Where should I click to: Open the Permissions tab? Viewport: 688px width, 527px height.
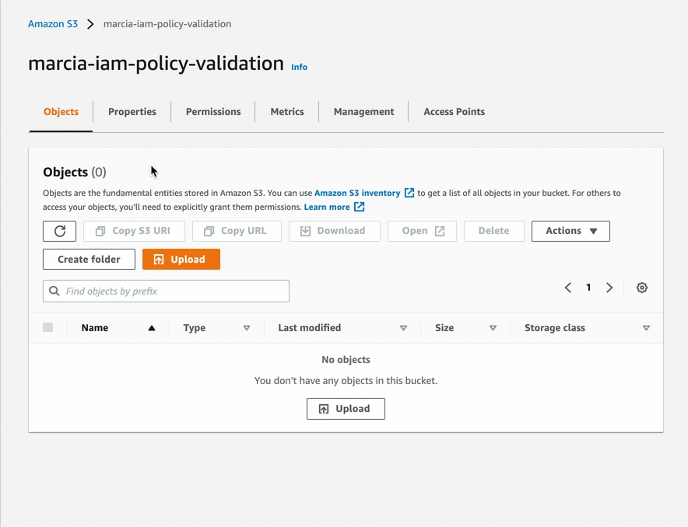(x=213, y=112)
